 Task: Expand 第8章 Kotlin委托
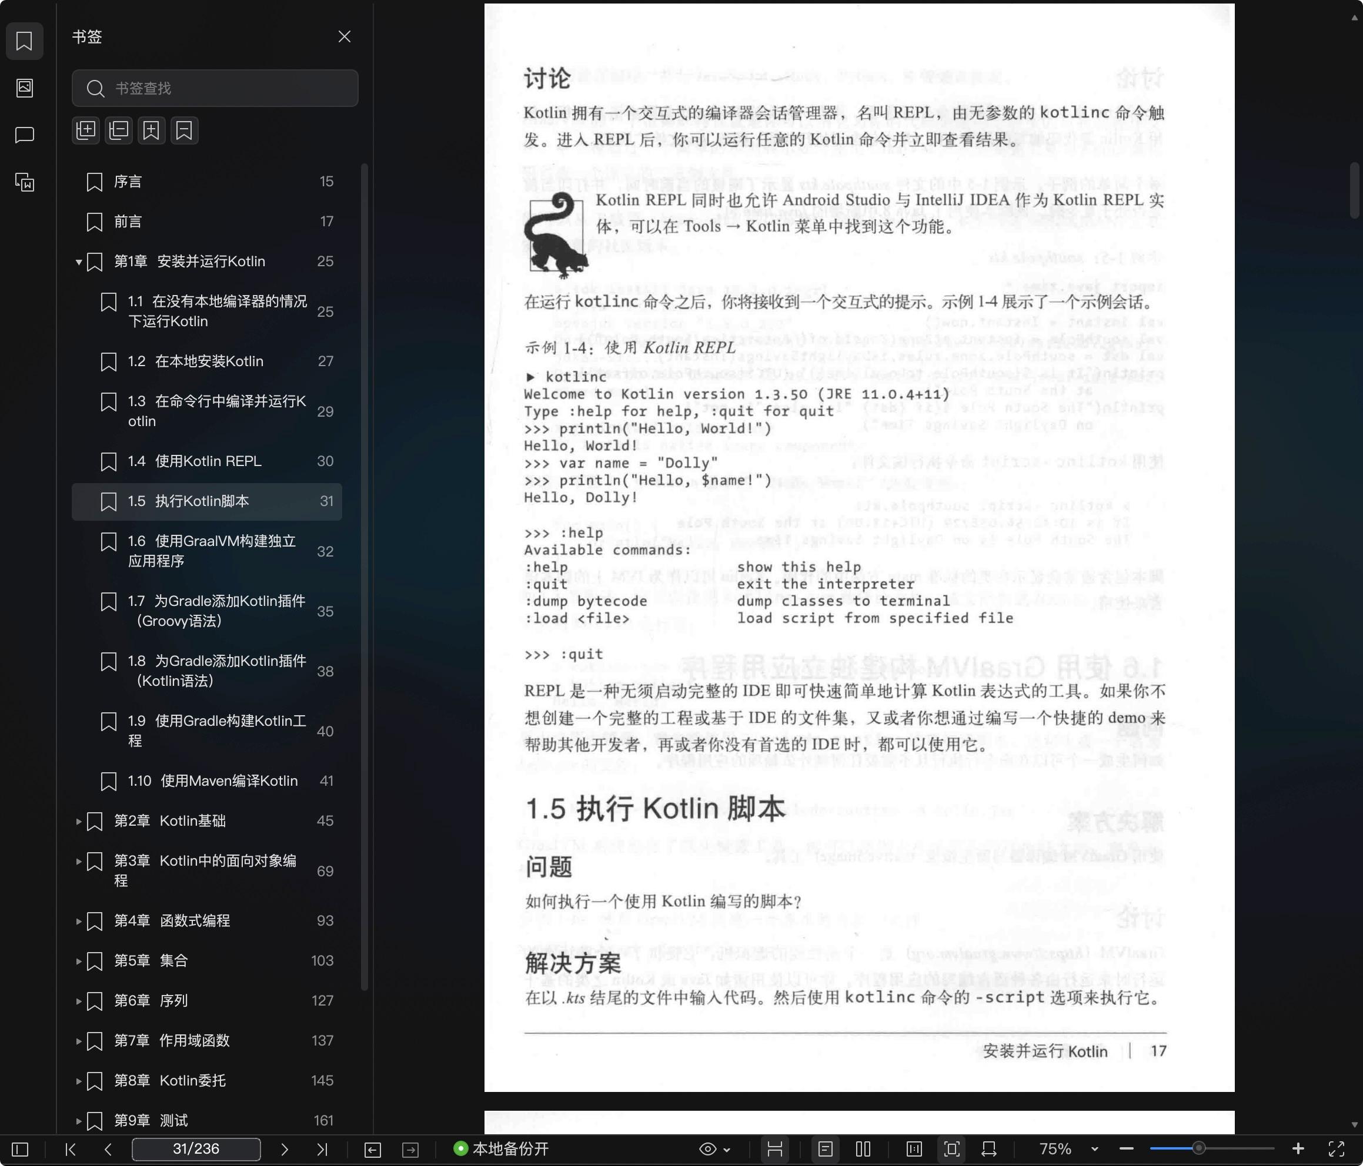(78, 1081)
